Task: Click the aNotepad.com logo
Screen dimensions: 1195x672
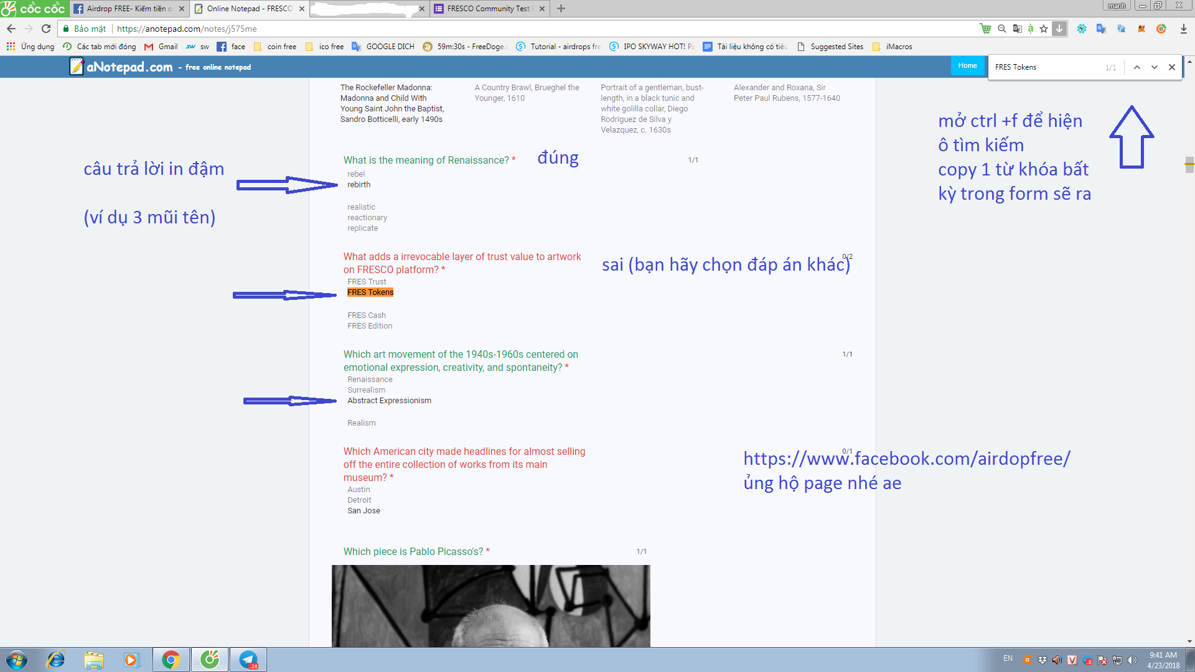Action: pos(122,67)
